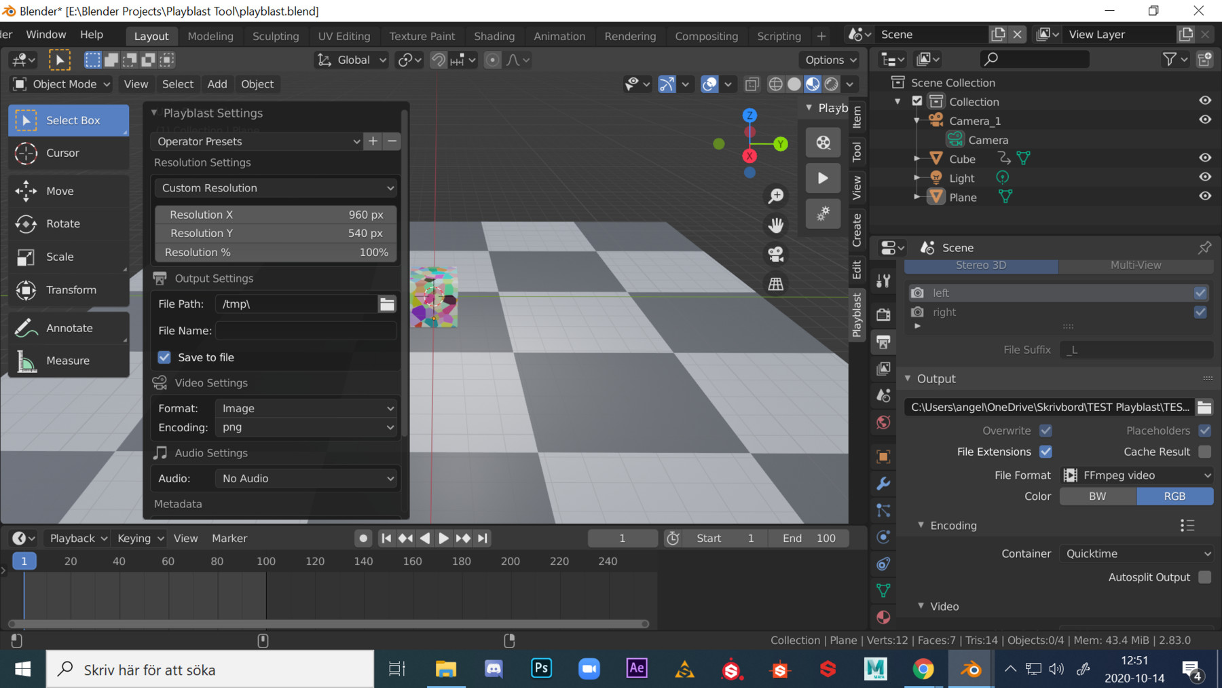Click the playblast settings gear button
This screenshot has height=688, width=1222.
(823, 214)
